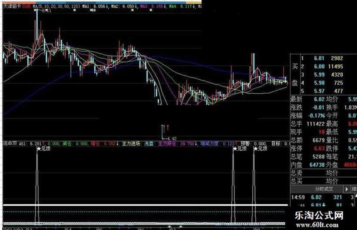The image size is (357, 230).
Task: Open MA(5,10,20,30,60,120) indicator parameters
Action: point(56,6)
